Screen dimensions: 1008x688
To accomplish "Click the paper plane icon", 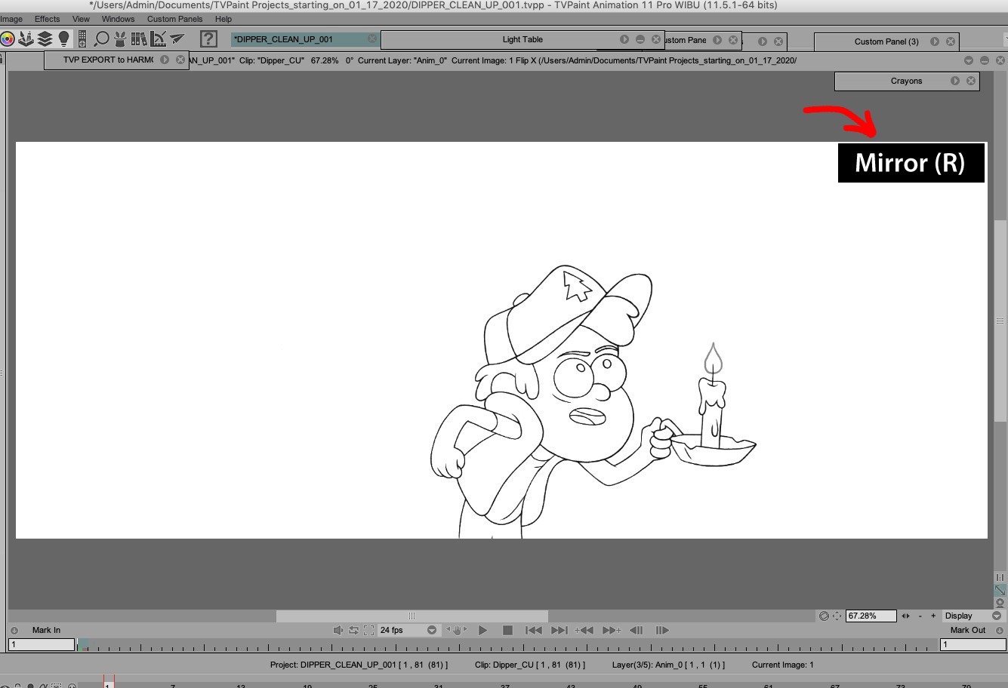I will [177, 38].
